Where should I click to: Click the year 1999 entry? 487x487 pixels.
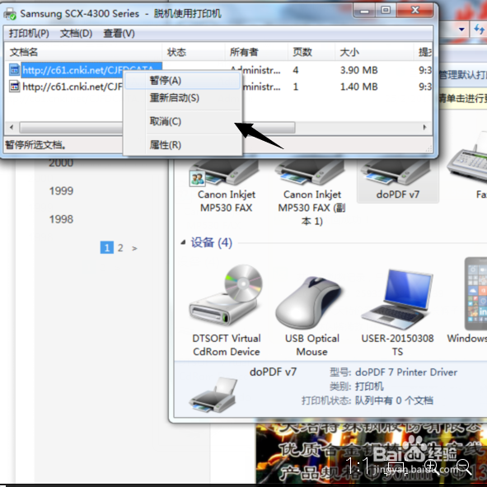tap(61, 190)
